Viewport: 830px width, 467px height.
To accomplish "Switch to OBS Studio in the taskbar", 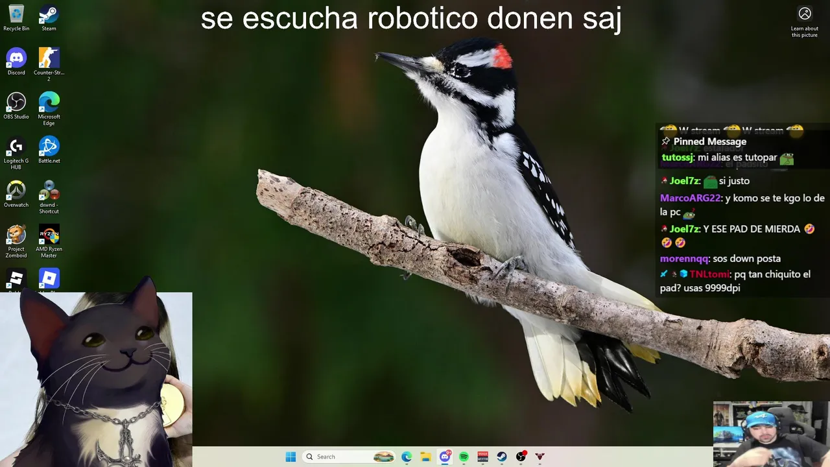I will (521, 457).
